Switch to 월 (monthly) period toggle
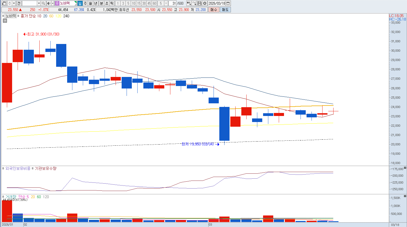This screenshot has height=227, width=407. point(90,3)
